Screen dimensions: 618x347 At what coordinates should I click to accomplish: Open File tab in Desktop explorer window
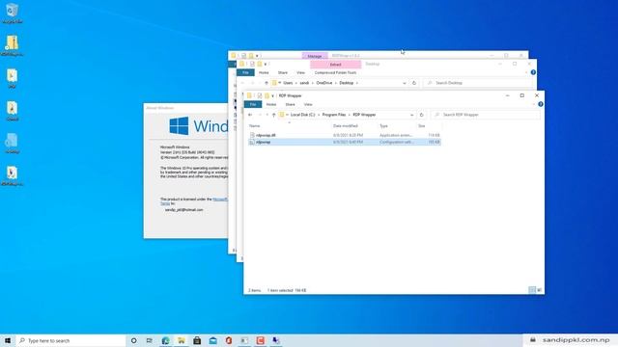pos(245,73)
